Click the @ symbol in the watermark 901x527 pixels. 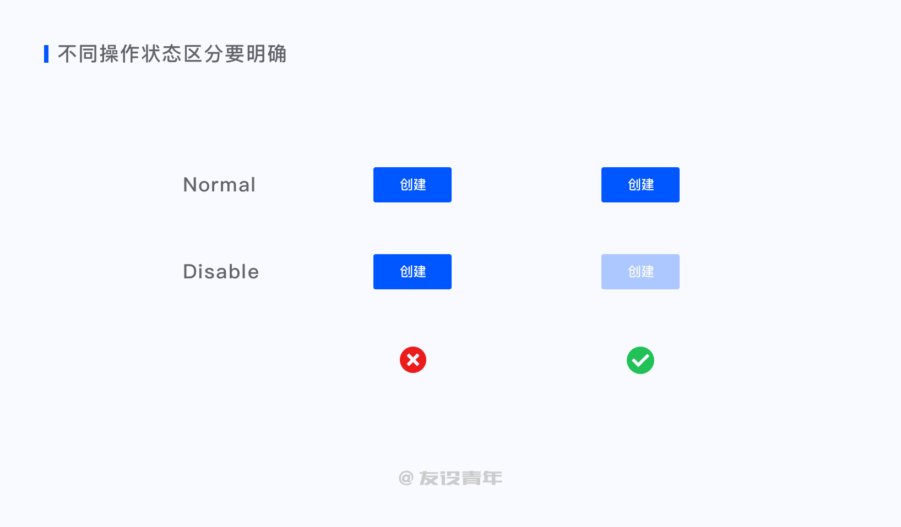pyautogui.click(x=406, y=478)
